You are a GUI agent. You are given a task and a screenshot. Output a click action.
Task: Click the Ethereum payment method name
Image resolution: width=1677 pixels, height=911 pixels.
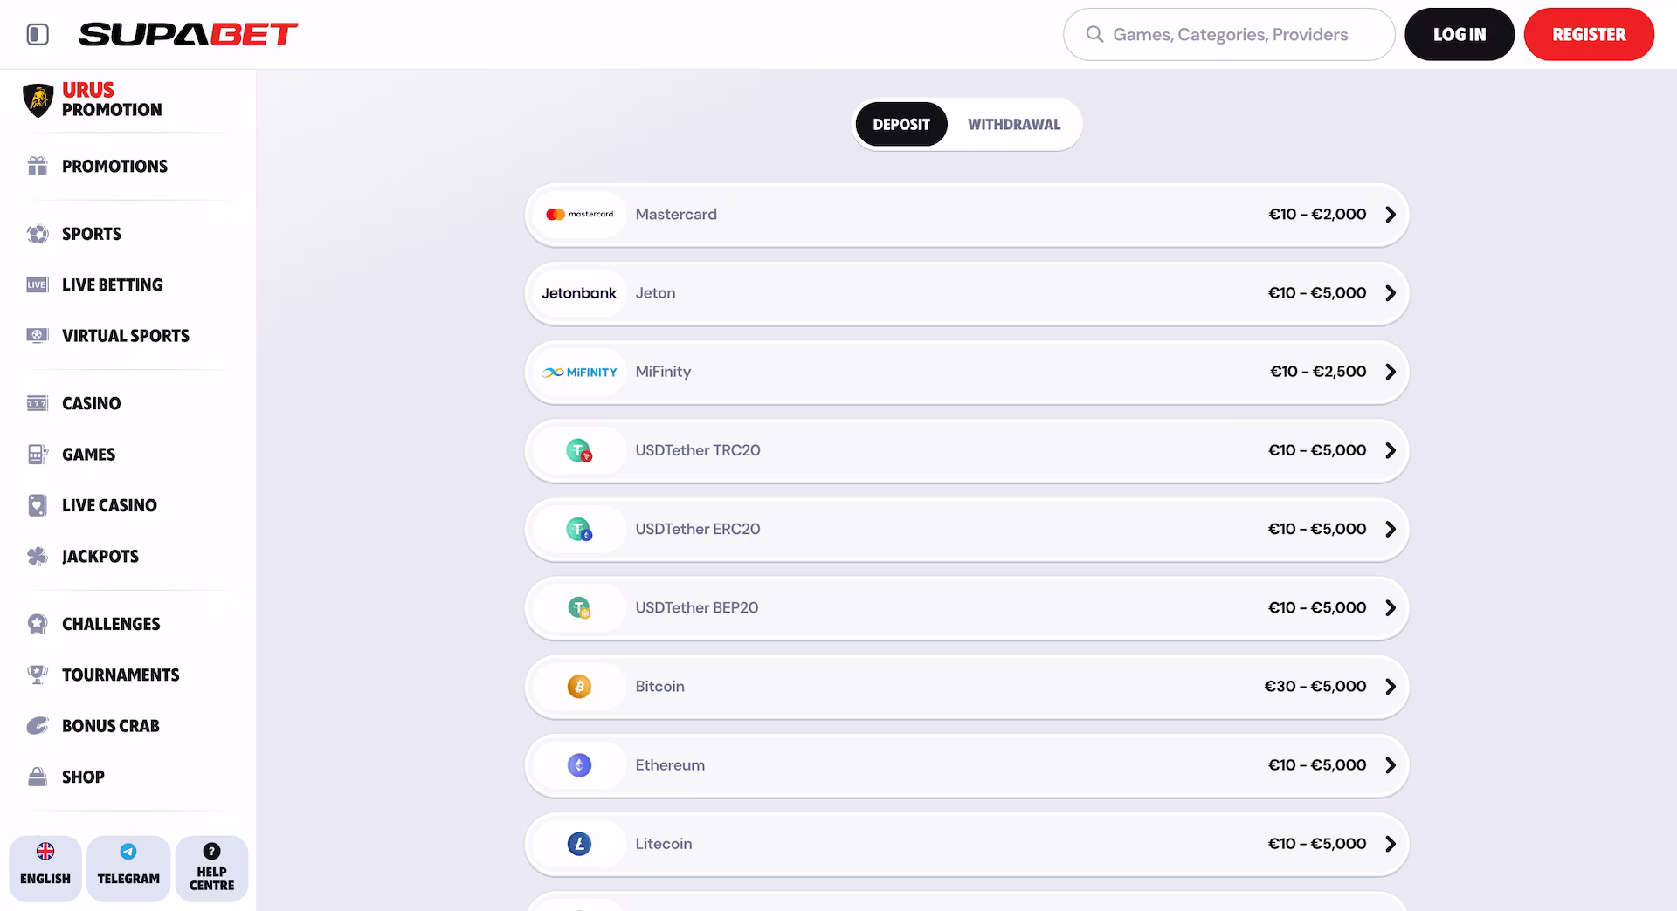tap(670, 765)
